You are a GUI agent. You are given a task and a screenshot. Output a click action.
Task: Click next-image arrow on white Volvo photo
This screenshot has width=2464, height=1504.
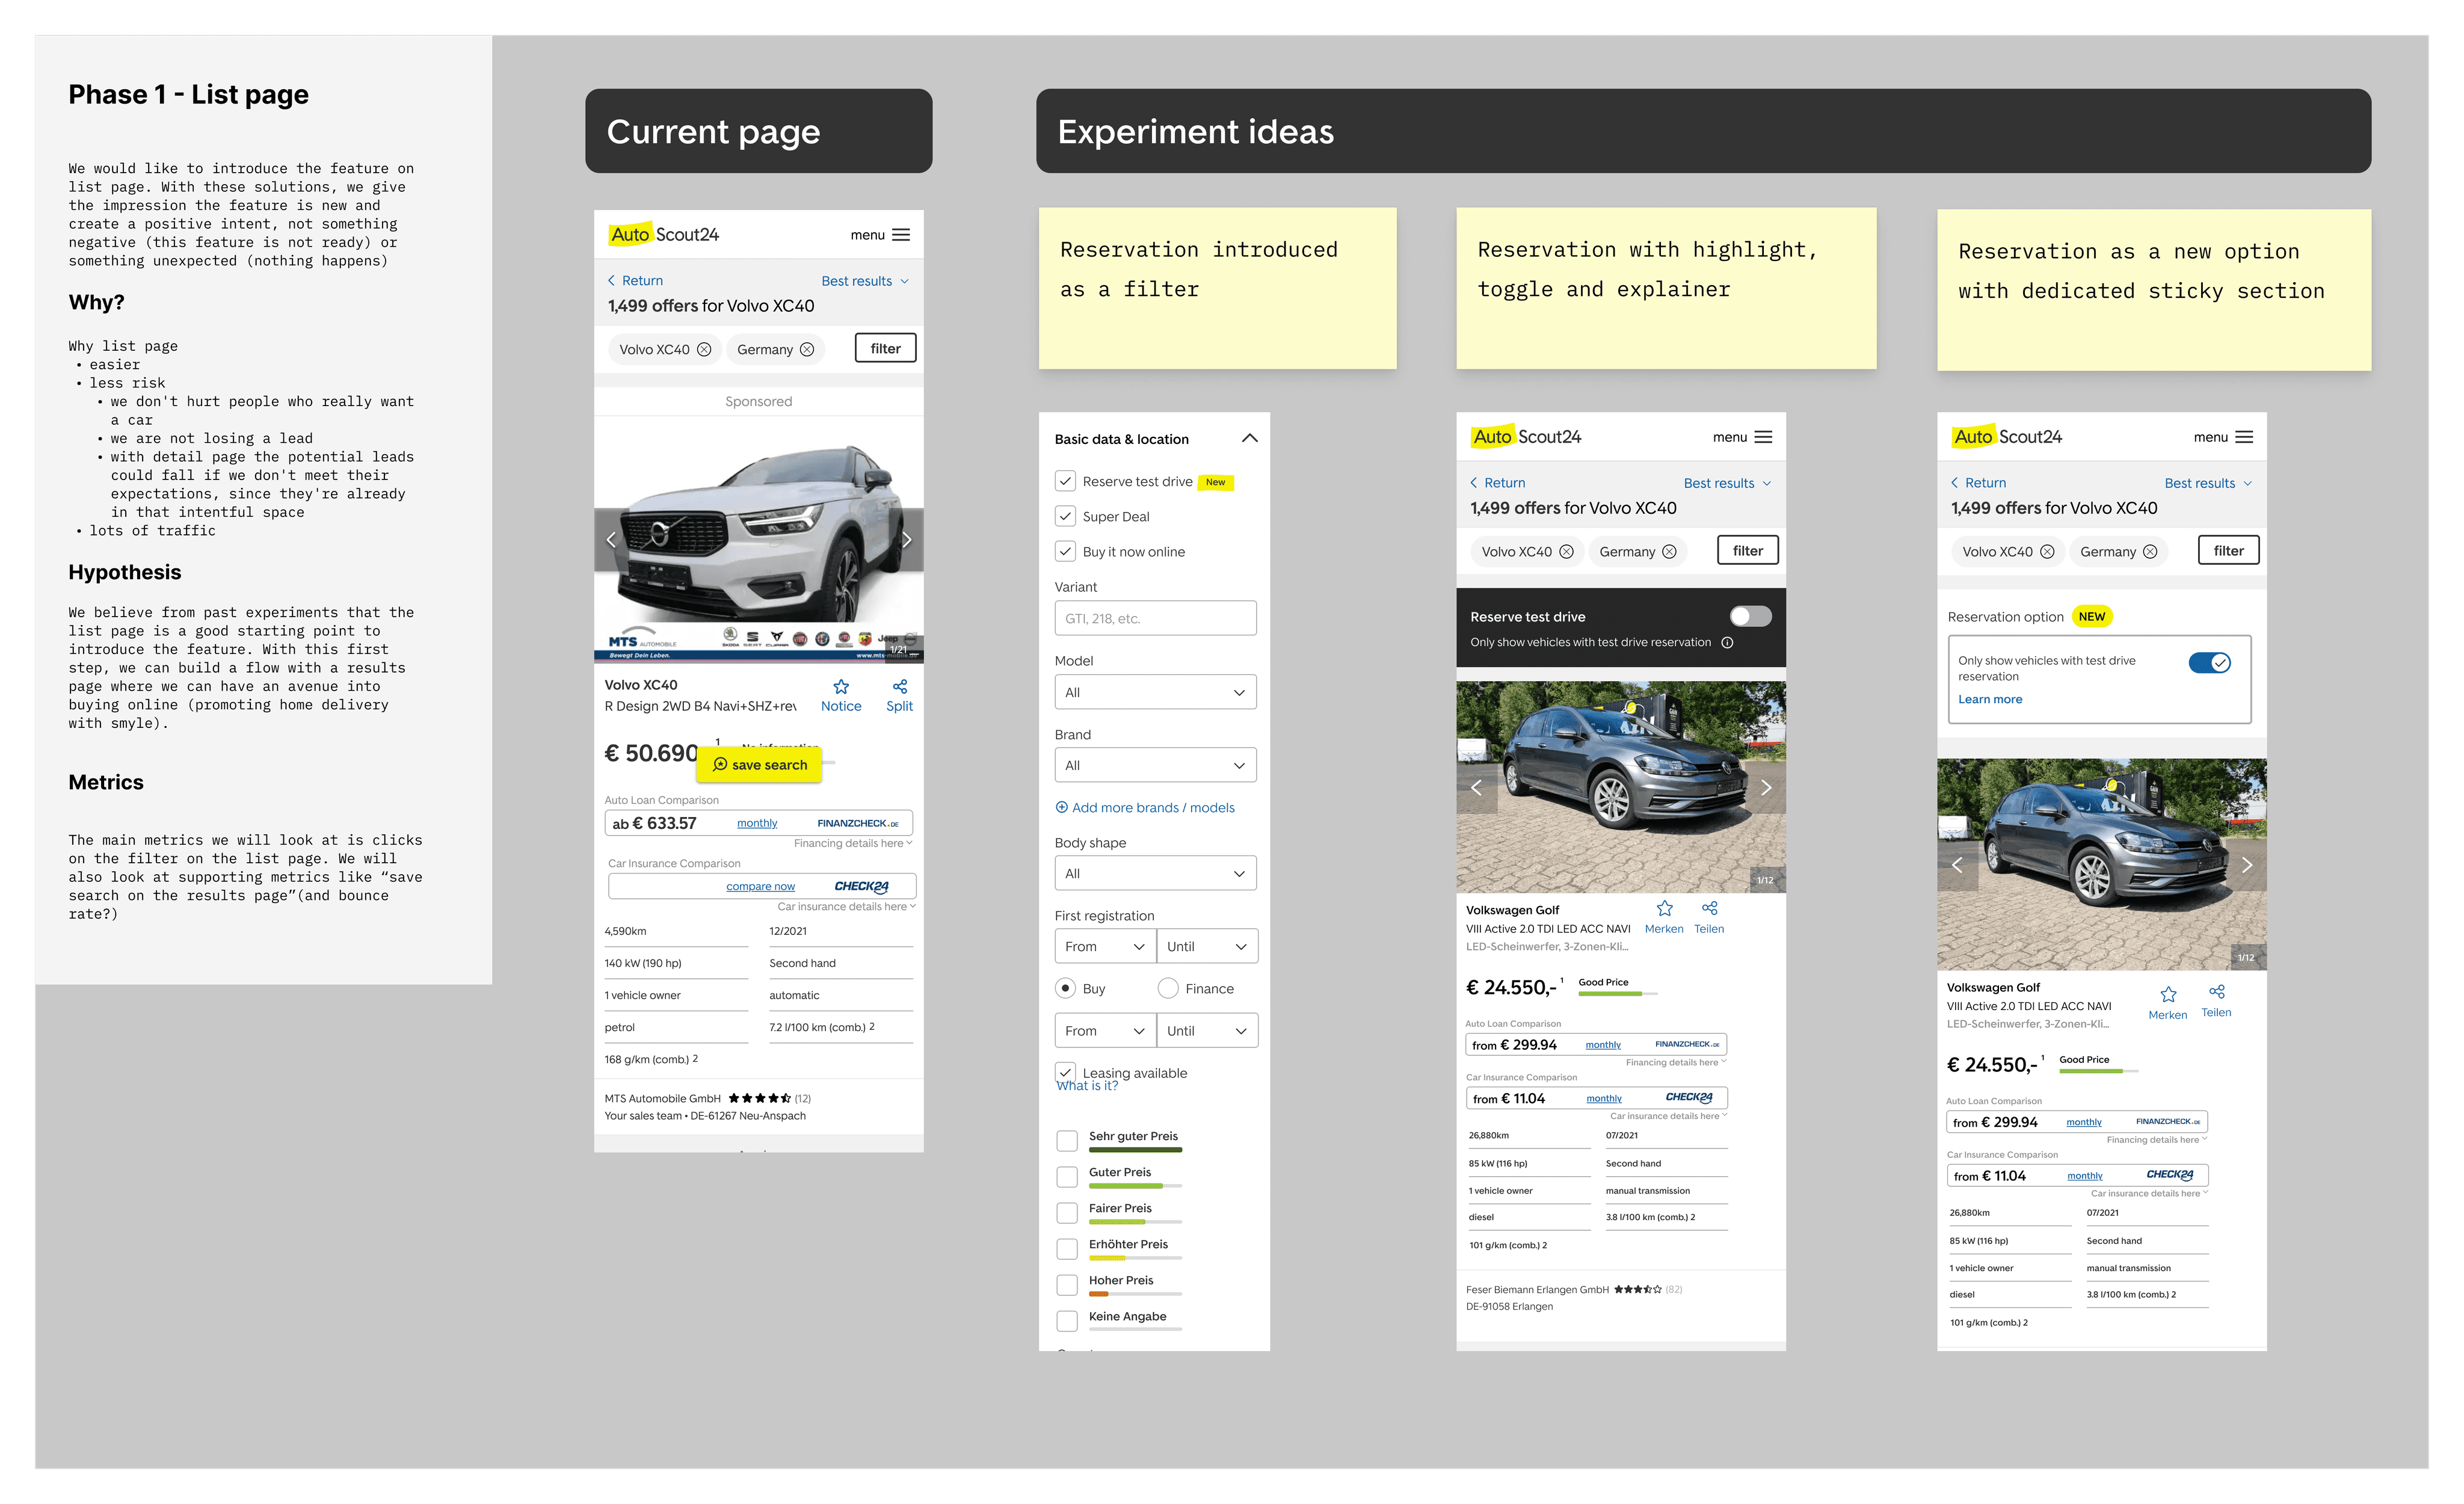(x=906, y=540)
